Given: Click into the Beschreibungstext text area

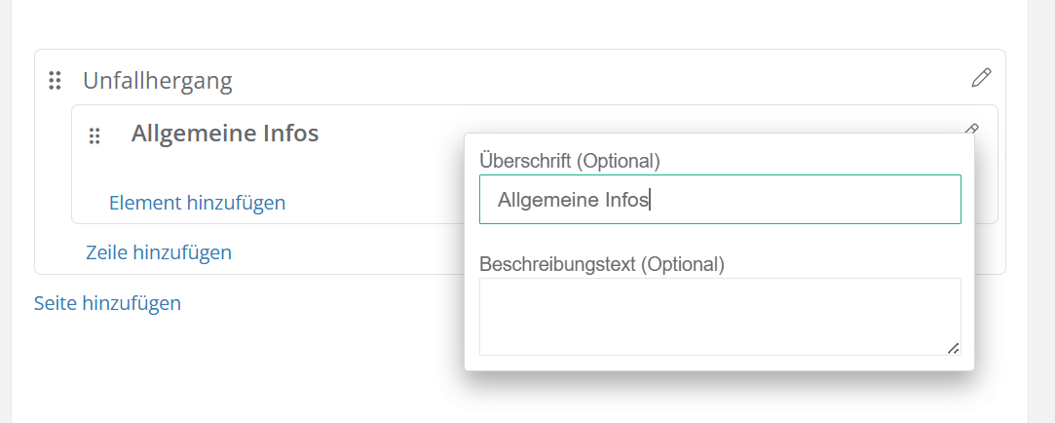Looking at the screenshot, I should pyautogui.click(x=719, y=316).
